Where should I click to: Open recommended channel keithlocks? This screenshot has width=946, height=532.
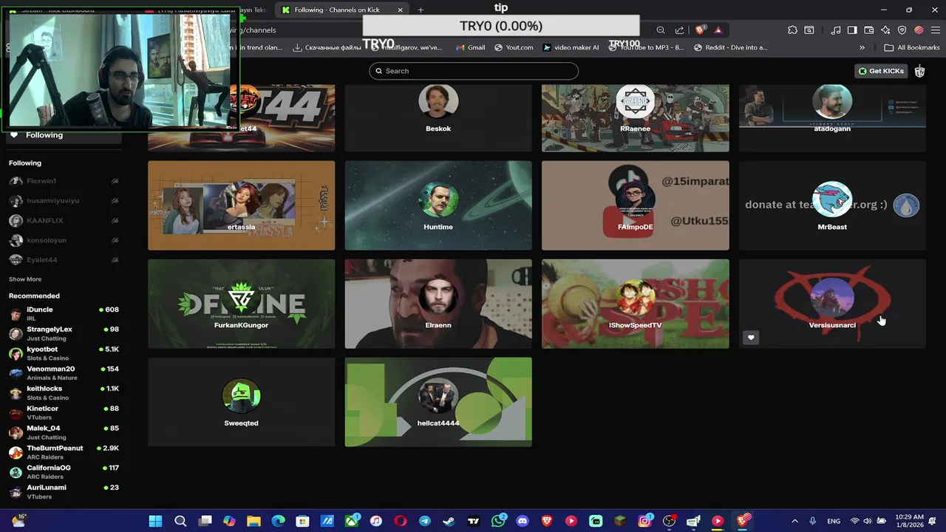[x=64, y=392]
